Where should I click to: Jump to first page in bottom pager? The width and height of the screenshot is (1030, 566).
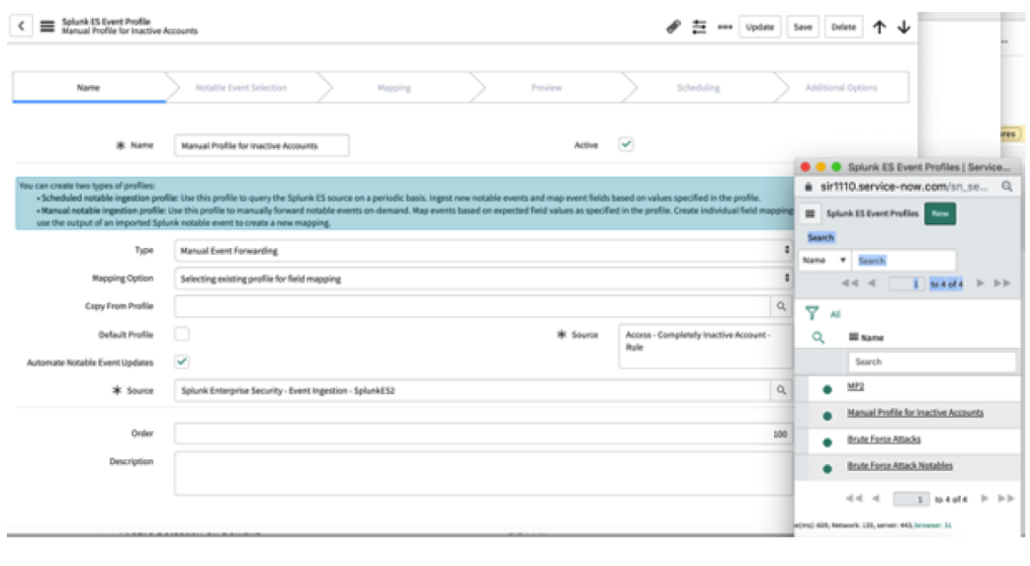[x=854, y=499]
